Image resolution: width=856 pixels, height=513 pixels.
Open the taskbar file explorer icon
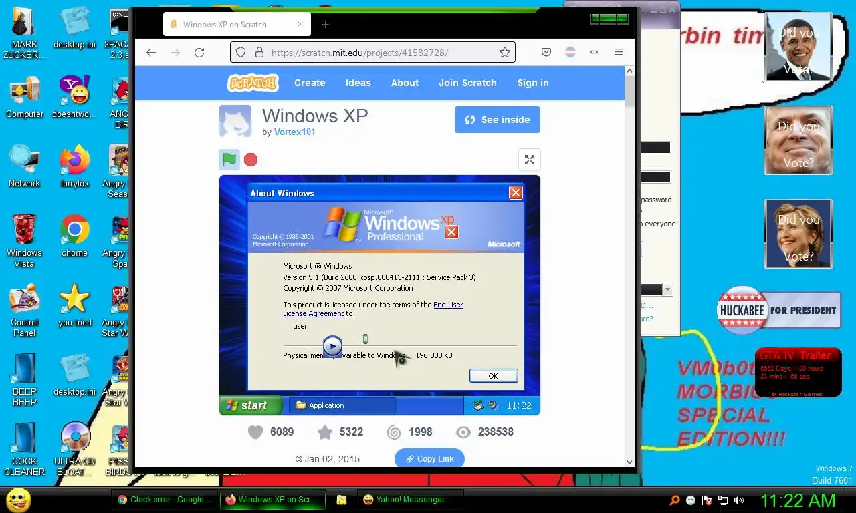(x=341, y=500)
